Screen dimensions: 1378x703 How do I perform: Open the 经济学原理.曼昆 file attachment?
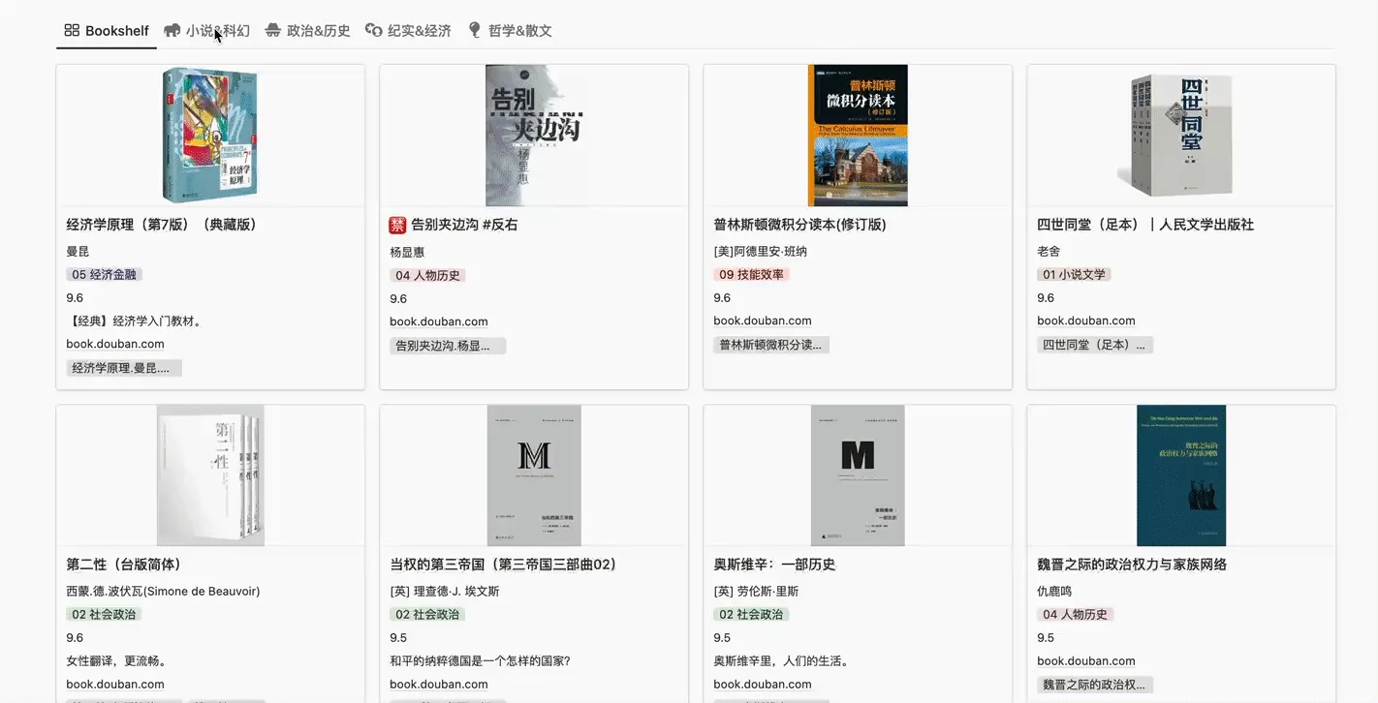pos(123,368)
